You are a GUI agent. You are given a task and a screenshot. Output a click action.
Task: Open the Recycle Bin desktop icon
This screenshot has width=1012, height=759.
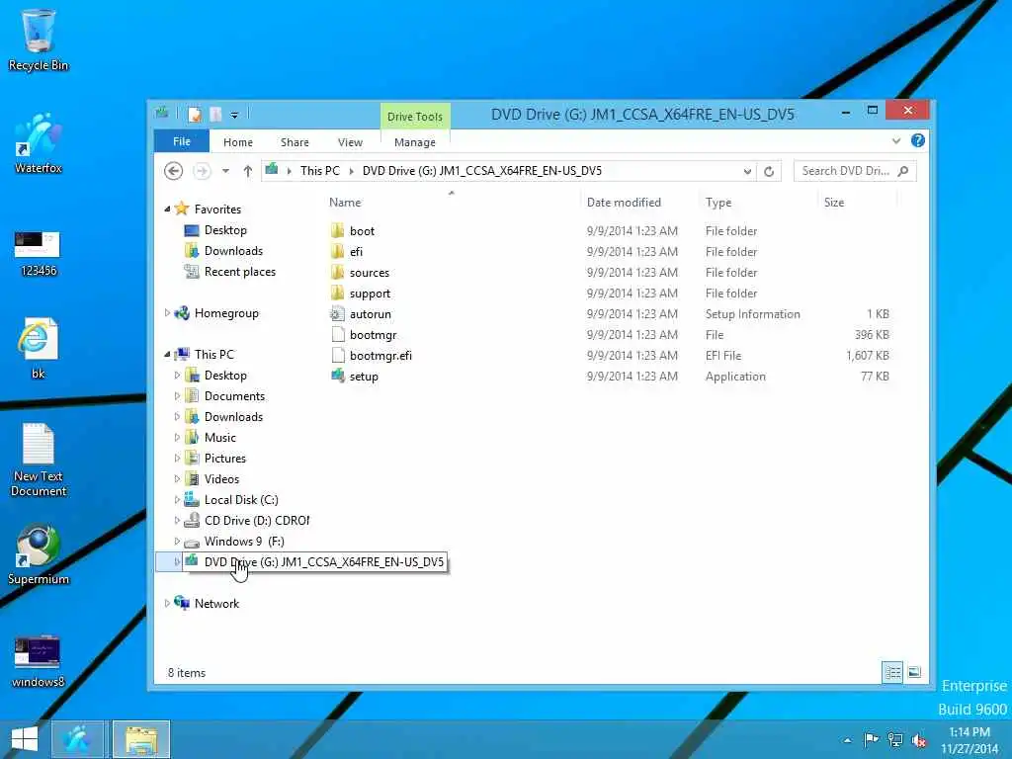pyautogui.click(x=39, y=40)
